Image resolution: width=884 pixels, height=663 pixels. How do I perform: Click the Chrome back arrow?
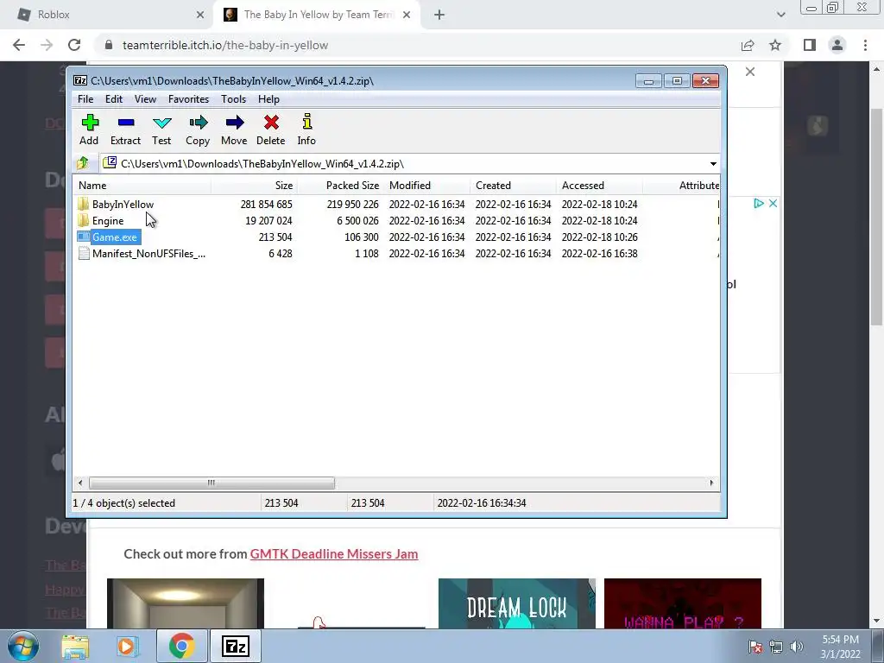pyautogui.click(x=19, y=45)
